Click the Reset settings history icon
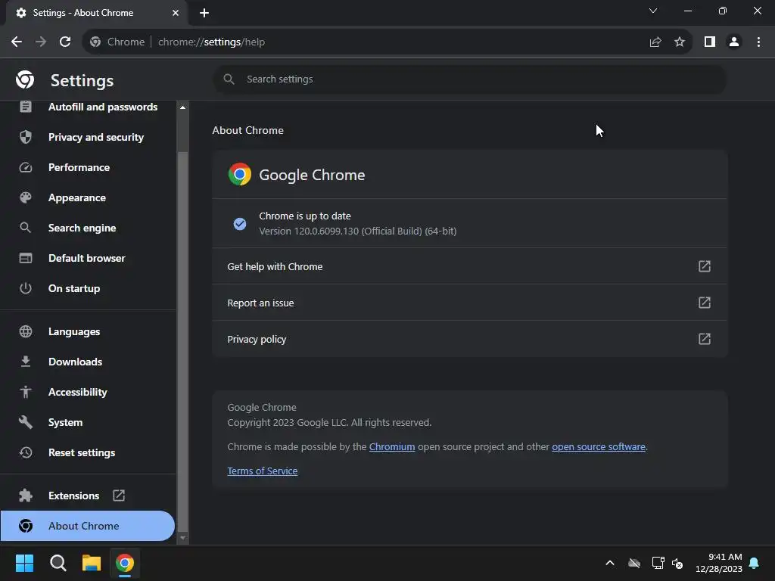 pyautogui.click(x=26, y=452)
